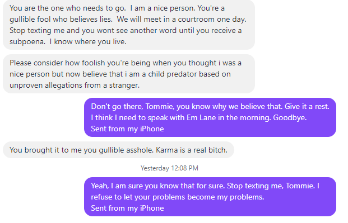Click 'We will meet in a courtroom' sentence
The height and width of the screenshot is (223, 348).
tap(182, 19)
